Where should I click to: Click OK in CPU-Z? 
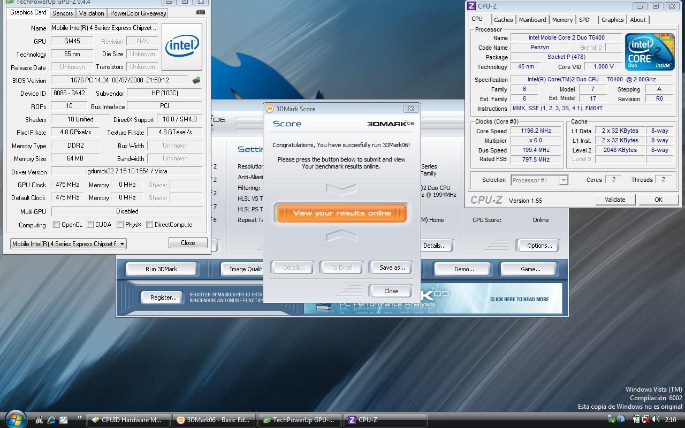[x=658, y=200]
